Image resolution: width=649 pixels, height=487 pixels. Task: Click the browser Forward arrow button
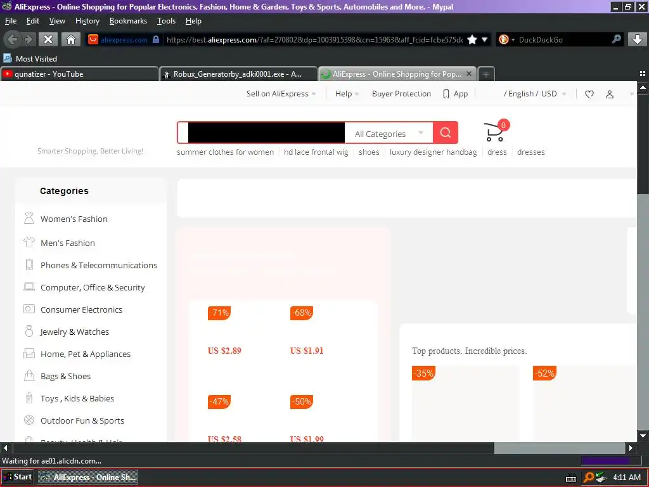pos(28,39)
